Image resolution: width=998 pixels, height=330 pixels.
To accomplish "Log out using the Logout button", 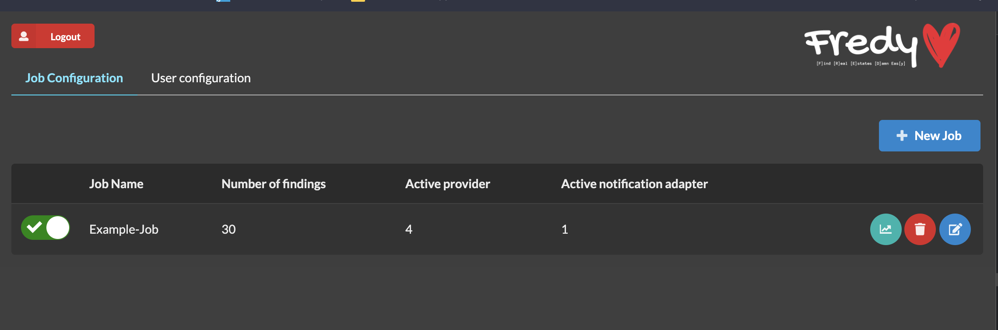I will click(53, 36).
